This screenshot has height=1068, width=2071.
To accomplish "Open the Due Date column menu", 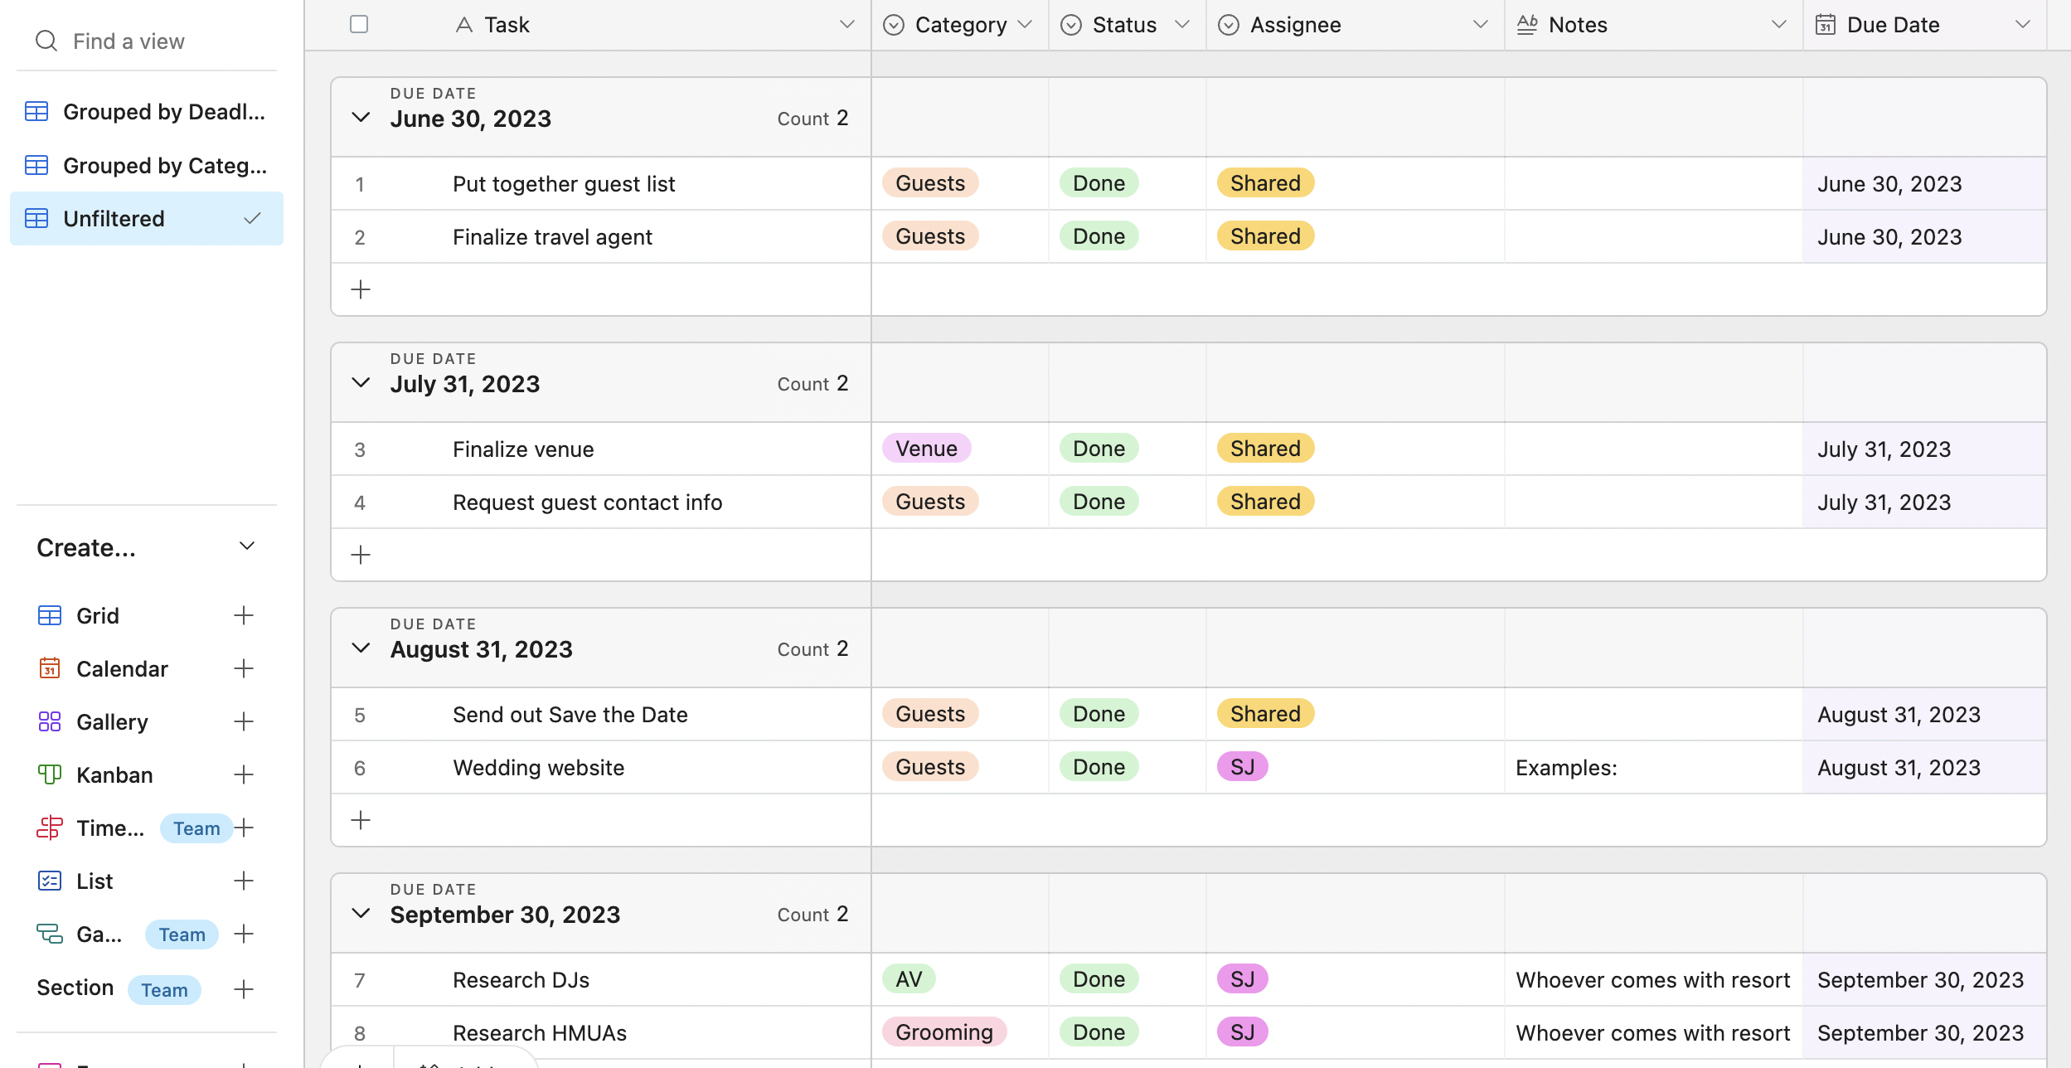I will click(x=2023, y=24).
